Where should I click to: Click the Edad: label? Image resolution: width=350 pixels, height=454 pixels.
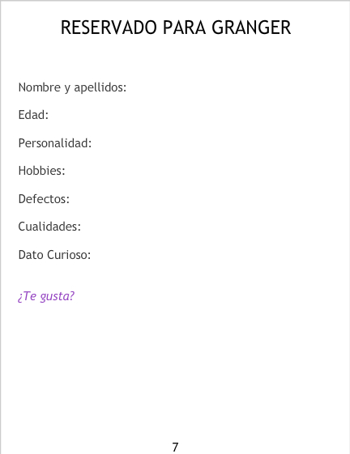pos(33,115)
